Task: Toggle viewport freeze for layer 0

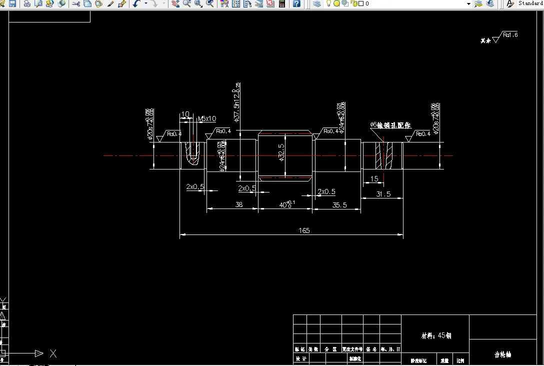Action: (345, 3)
